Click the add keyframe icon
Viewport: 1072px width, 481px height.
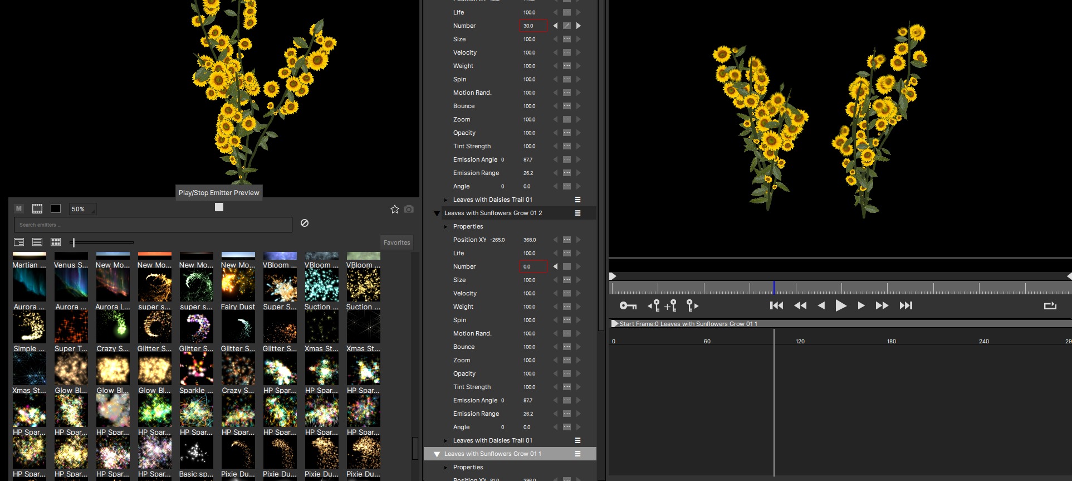coord(670,305)
